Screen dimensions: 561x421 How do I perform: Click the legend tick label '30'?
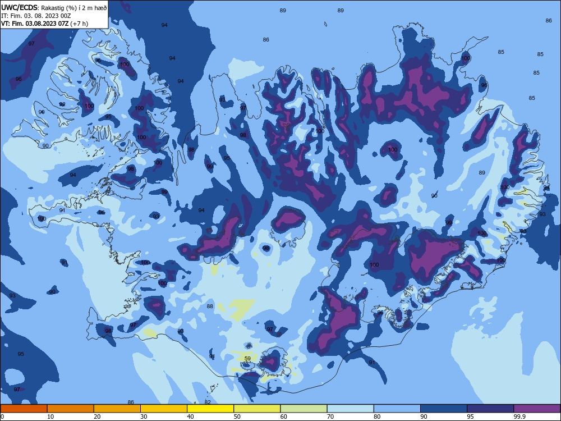144,417
